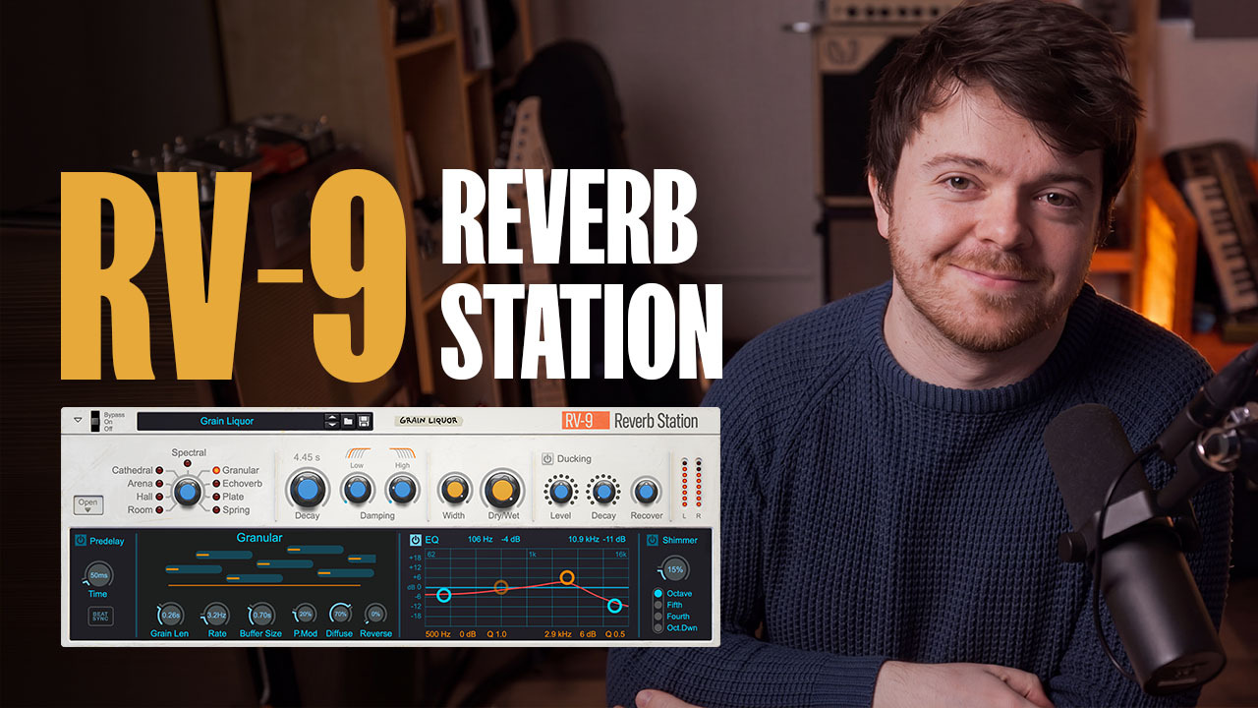Collapse the device with the fold triangle
This screenshot has width=1258, height=708.
pyautogui.click(x=79, y=420)
